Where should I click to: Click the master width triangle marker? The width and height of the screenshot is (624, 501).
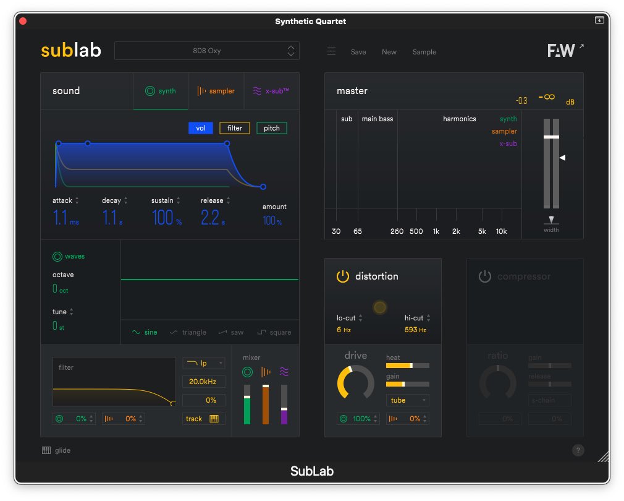(551, 220)
